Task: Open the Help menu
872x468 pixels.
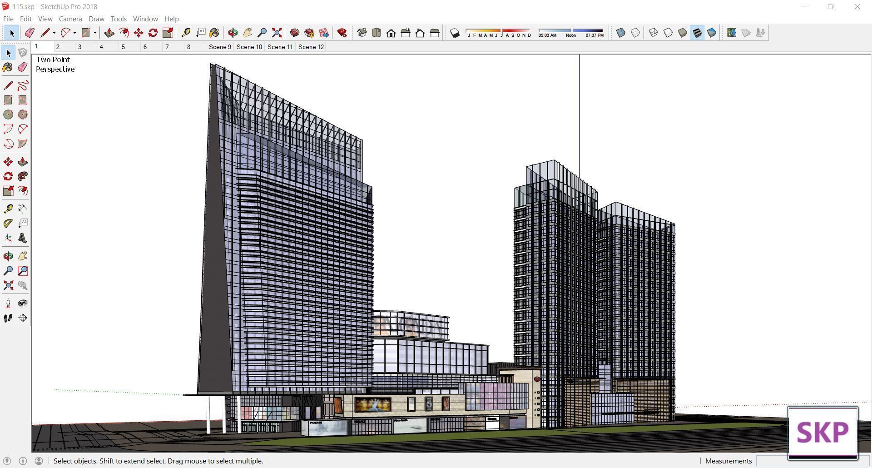Action: point(171,19)
